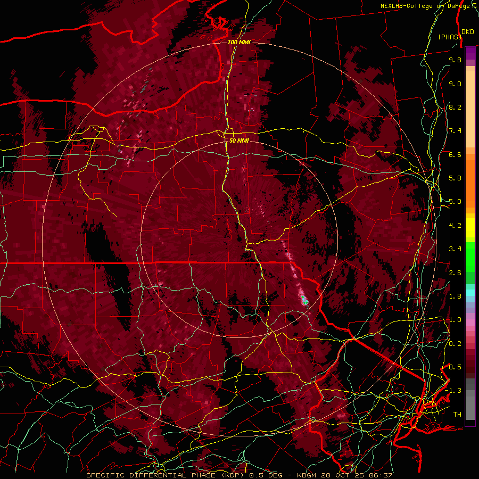Click the 7.4 value on color scale
The width and height of the screenshot is (479, 479).
pyautogui.click(x=455, y=131)
